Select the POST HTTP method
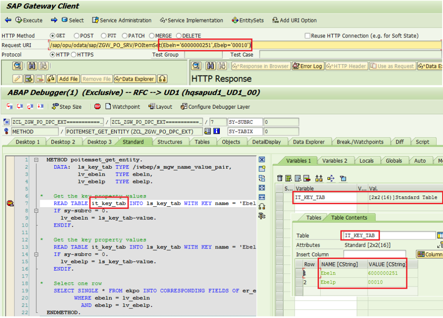Image resolution: width=443 pixels, height=318 pixels. click(77, 36)
